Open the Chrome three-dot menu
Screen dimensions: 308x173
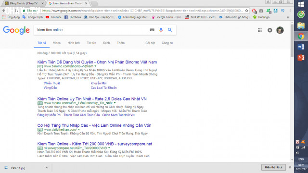tap(290, 11)
